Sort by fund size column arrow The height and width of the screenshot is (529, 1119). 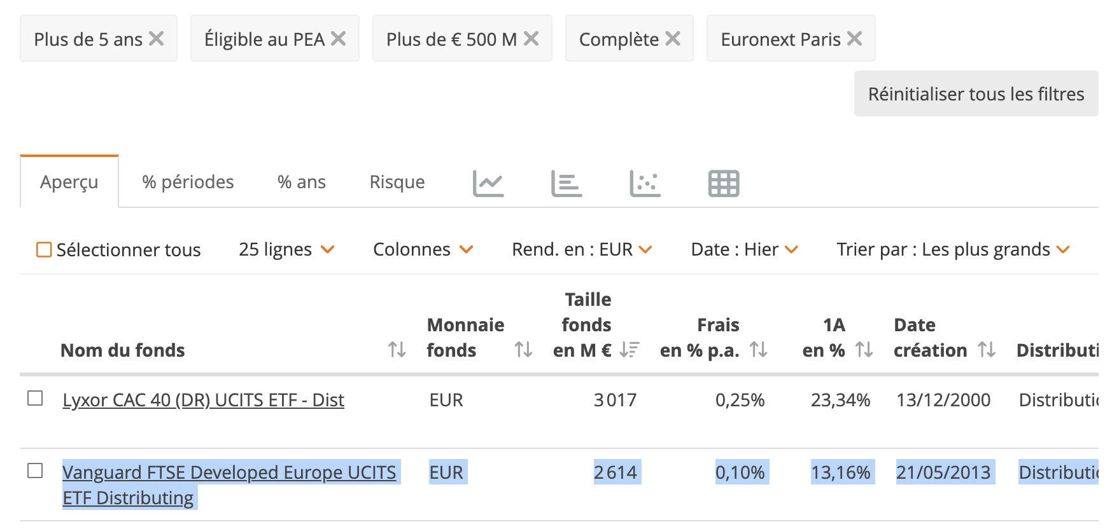[x=630, y=350]
